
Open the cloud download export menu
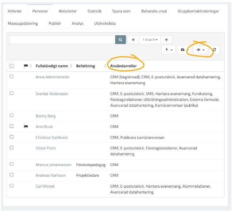point(184,50)
